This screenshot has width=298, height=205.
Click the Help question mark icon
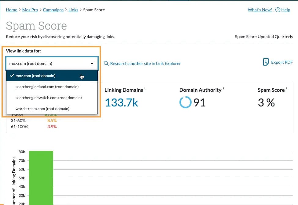(x=278, y=10)
